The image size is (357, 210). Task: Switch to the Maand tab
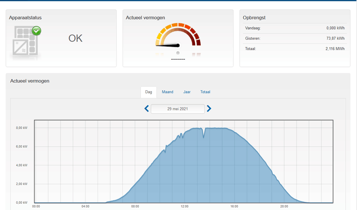click(168, 92)
